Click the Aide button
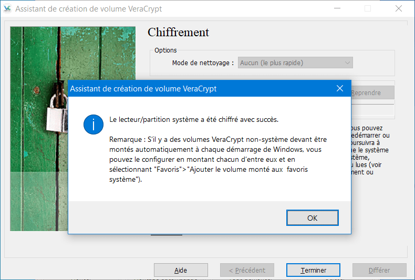The image size is (415, 280). pos(181,270)
